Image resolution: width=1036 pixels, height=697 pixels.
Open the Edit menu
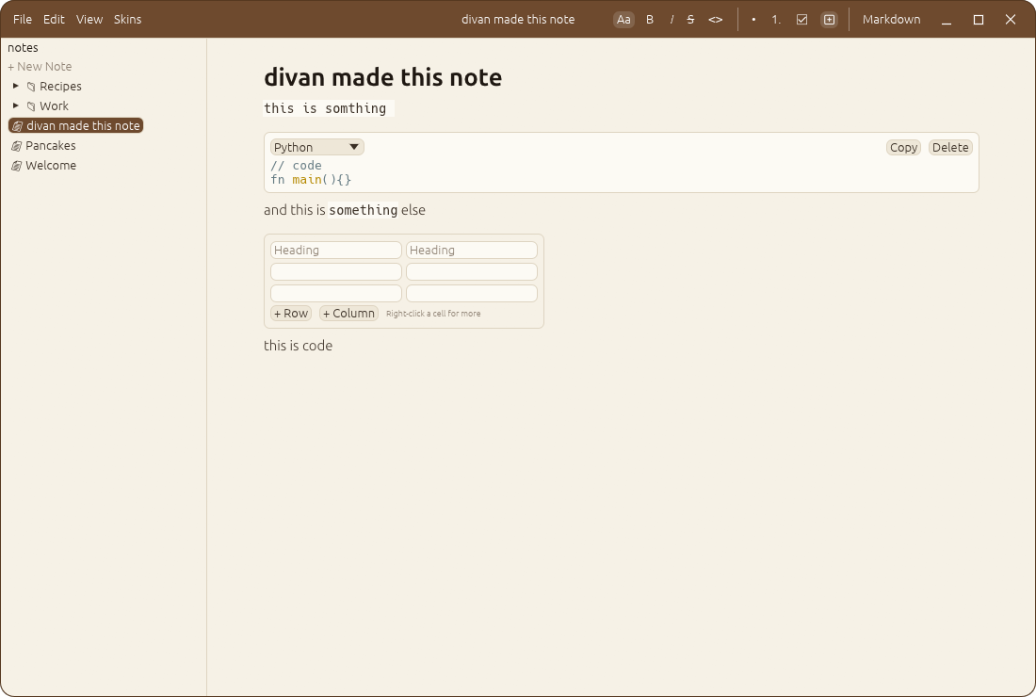tap(54, 19)
